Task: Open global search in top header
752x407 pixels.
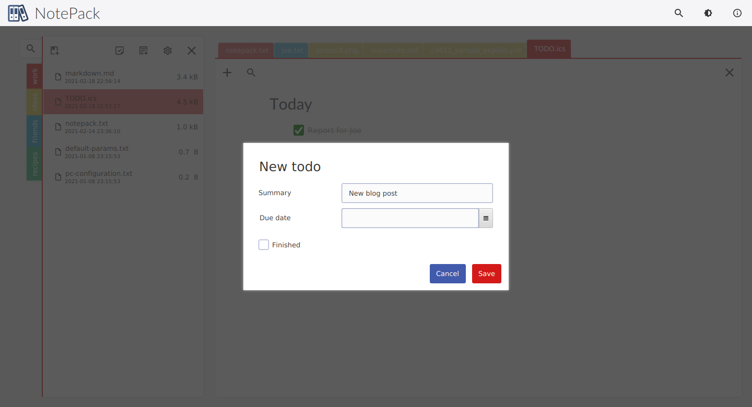Action: [679, 13]
